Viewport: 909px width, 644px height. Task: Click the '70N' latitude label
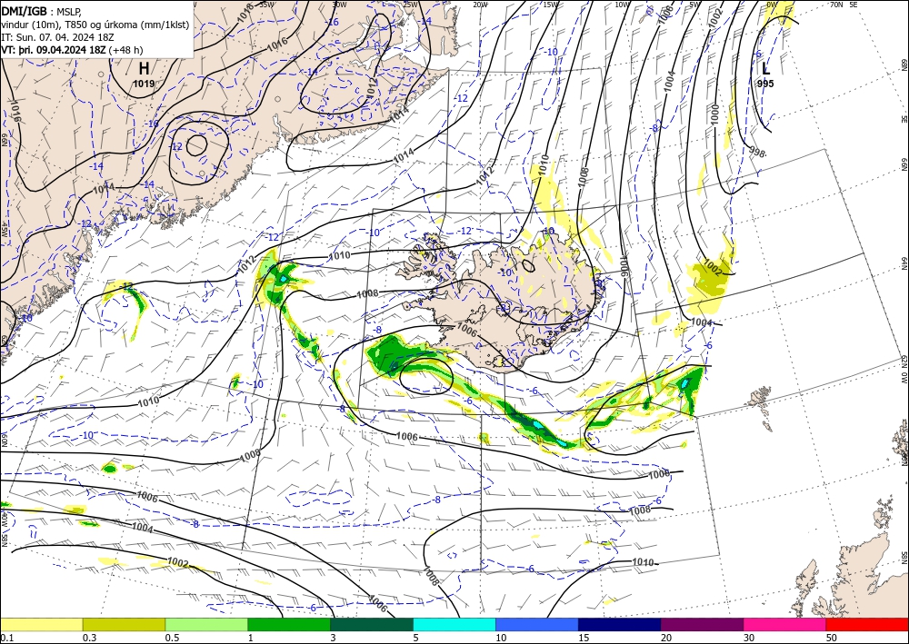click(x=836, y=4)
